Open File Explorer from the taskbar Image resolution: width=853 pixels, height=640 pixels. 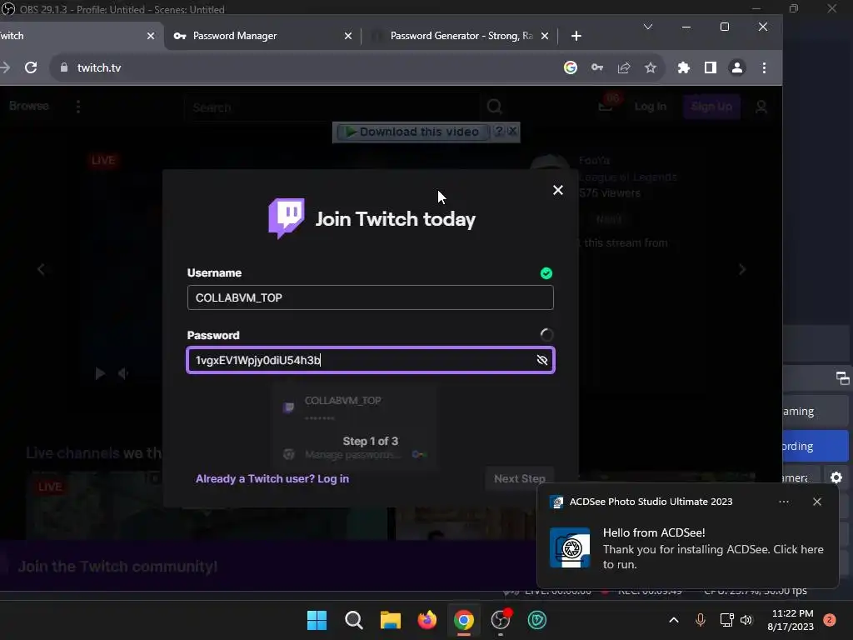391,620
